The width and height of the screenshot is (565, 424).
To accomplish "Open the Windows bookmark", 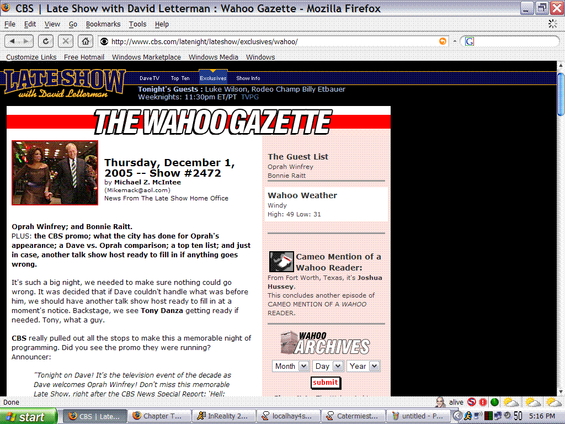I will click(260, 57).
